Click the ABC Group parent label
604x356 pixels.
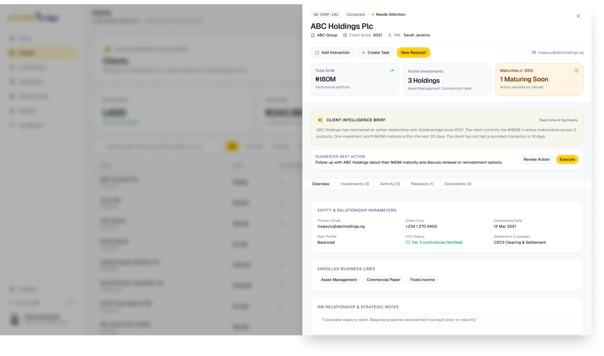tap(327, 35)
